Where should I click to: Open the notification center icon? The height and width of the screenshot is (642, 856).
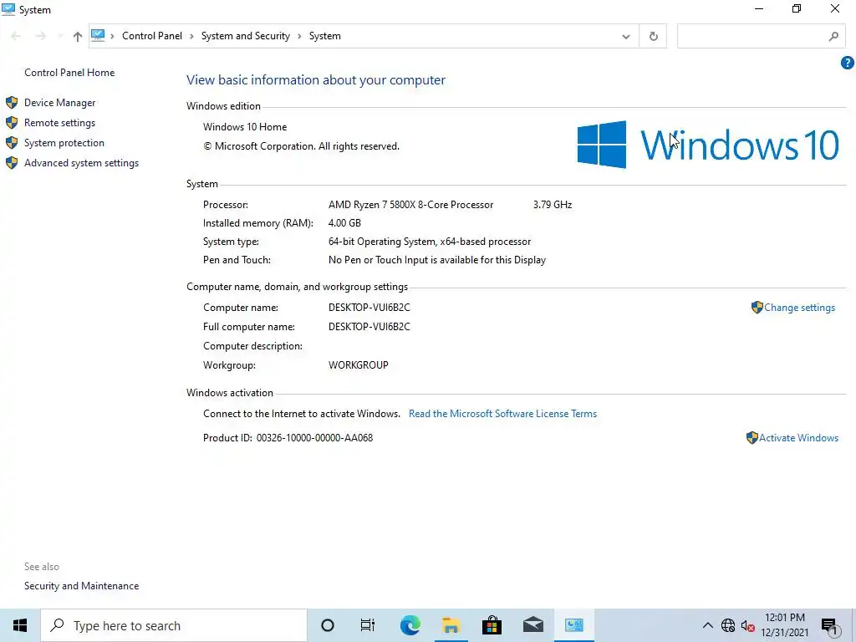829,626
